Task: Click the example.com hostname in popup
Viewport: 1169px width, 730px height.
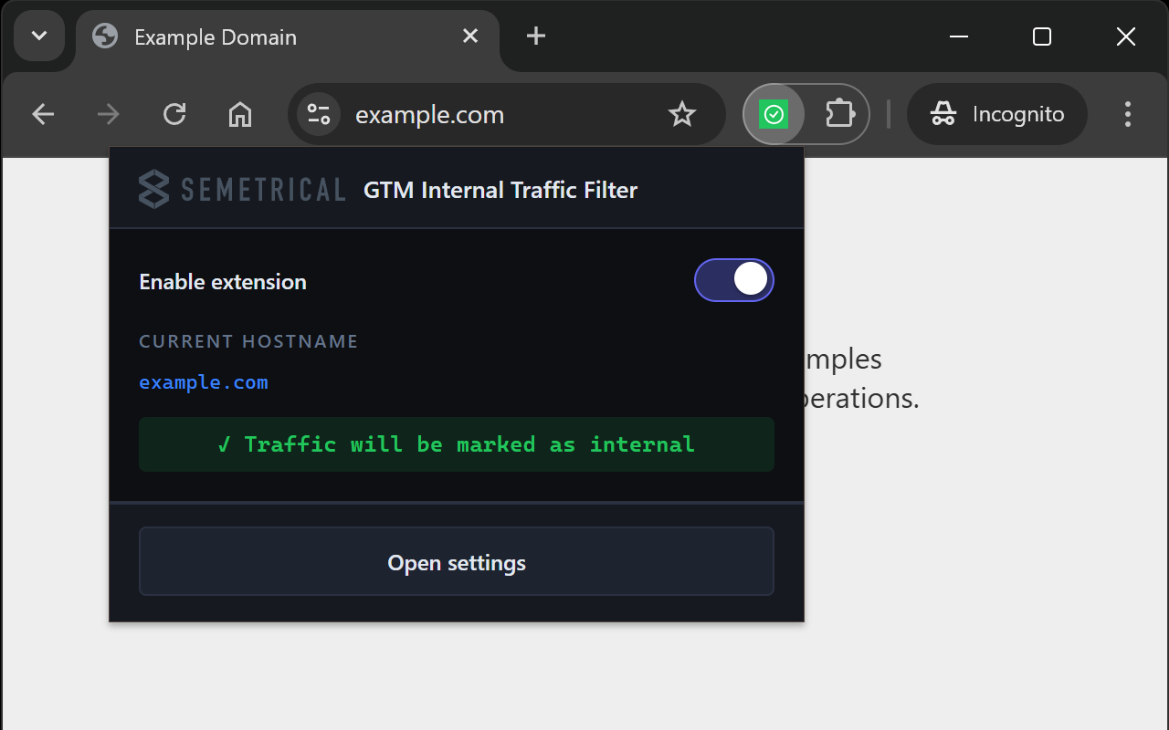Action: pyautogui.click(x=204, y=382)
